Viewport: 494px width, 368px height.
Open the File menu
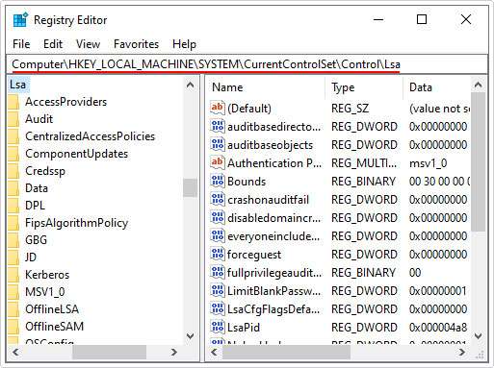tap(21, 44)
